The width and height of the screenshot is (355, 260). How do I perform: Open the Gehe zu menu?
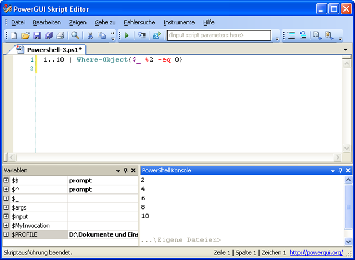[x=105, y=22]
